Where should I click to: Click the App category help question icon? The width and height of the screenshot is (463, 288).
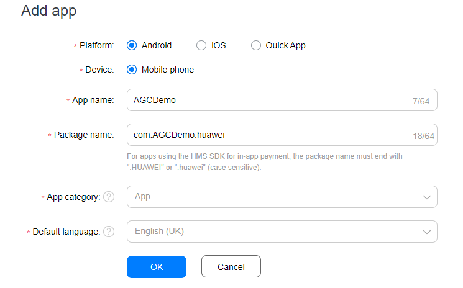109,197
